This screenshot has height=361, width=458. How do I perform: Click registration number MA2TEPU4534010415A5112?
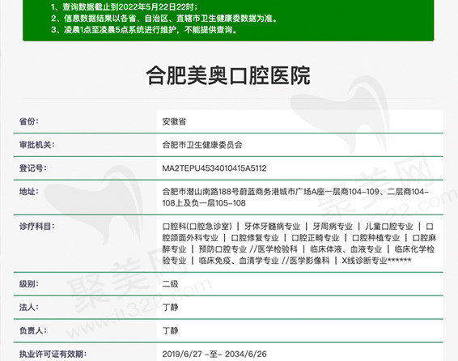(x=214, y=168)
